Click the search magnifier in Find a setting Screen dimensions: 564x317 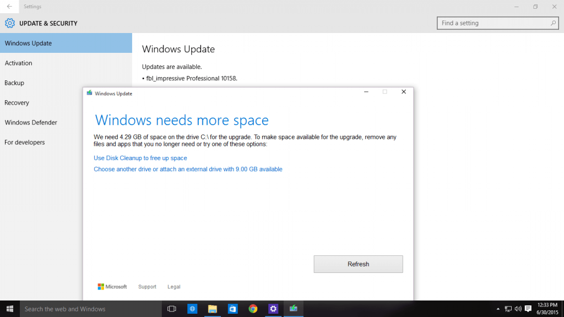553,23
